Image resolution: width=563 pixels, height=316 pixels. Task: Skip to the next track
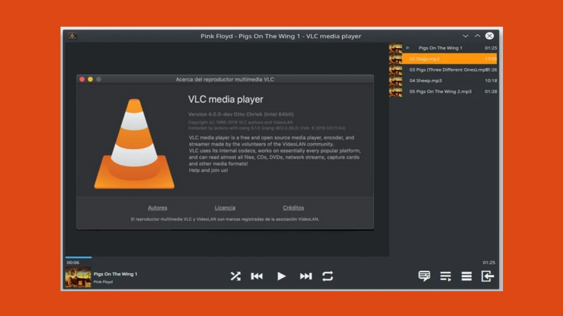coord(306,276)
